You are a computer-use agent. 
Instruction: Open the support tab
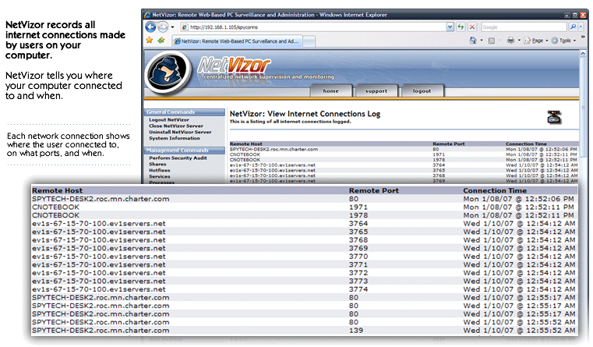coord(376,91)
